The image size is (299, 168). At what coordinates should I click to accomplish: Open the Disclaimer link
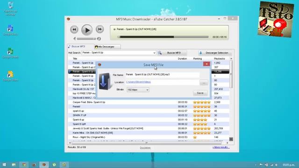pos(145,147)
